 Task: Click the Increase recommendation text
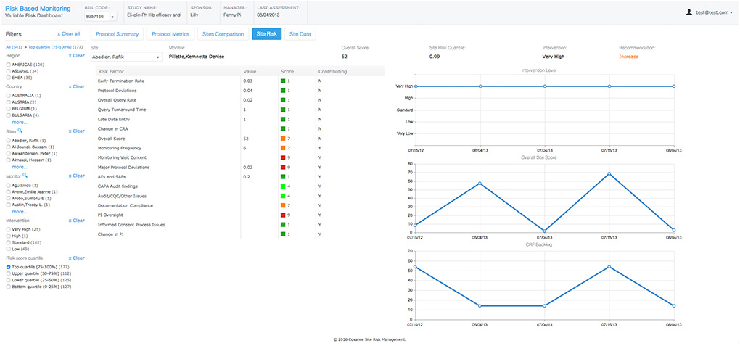[628, 57]
